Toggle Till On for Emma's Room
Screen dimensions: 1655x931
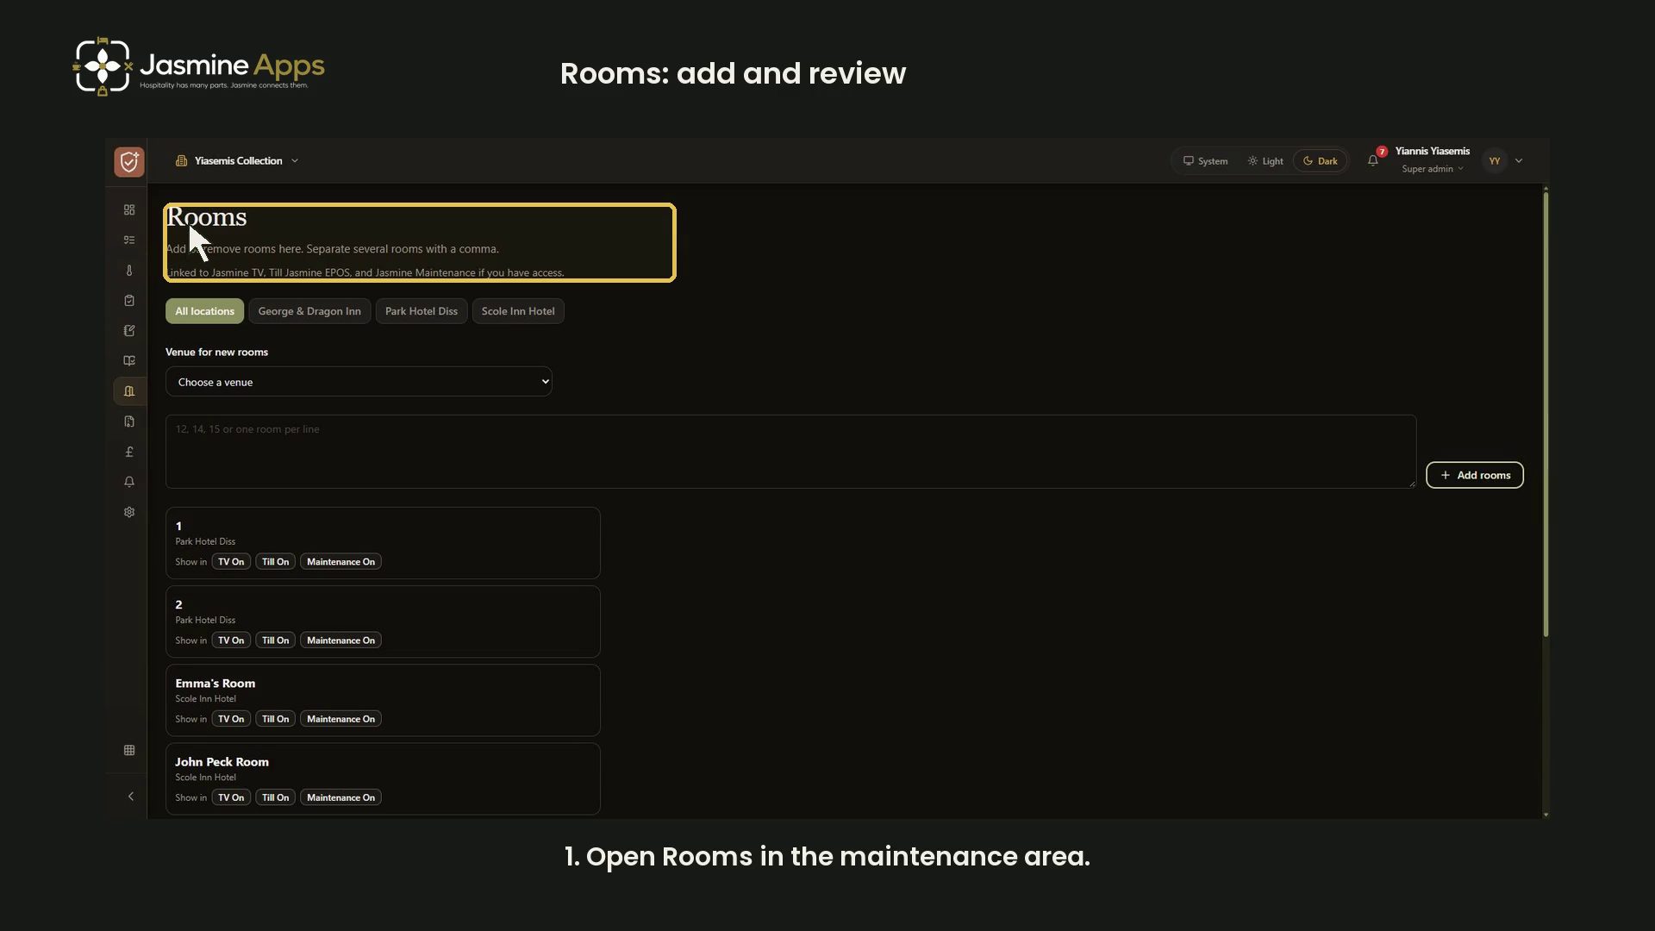click(x=276, y=719)
